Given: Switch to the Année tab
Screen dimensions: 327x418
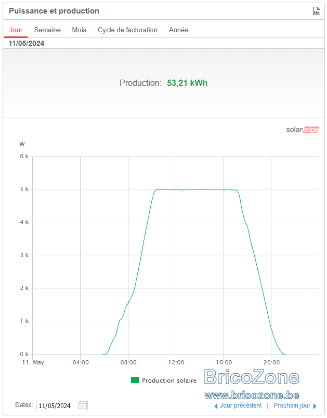Looking at the screenshot, I should [x=178, y=30].
